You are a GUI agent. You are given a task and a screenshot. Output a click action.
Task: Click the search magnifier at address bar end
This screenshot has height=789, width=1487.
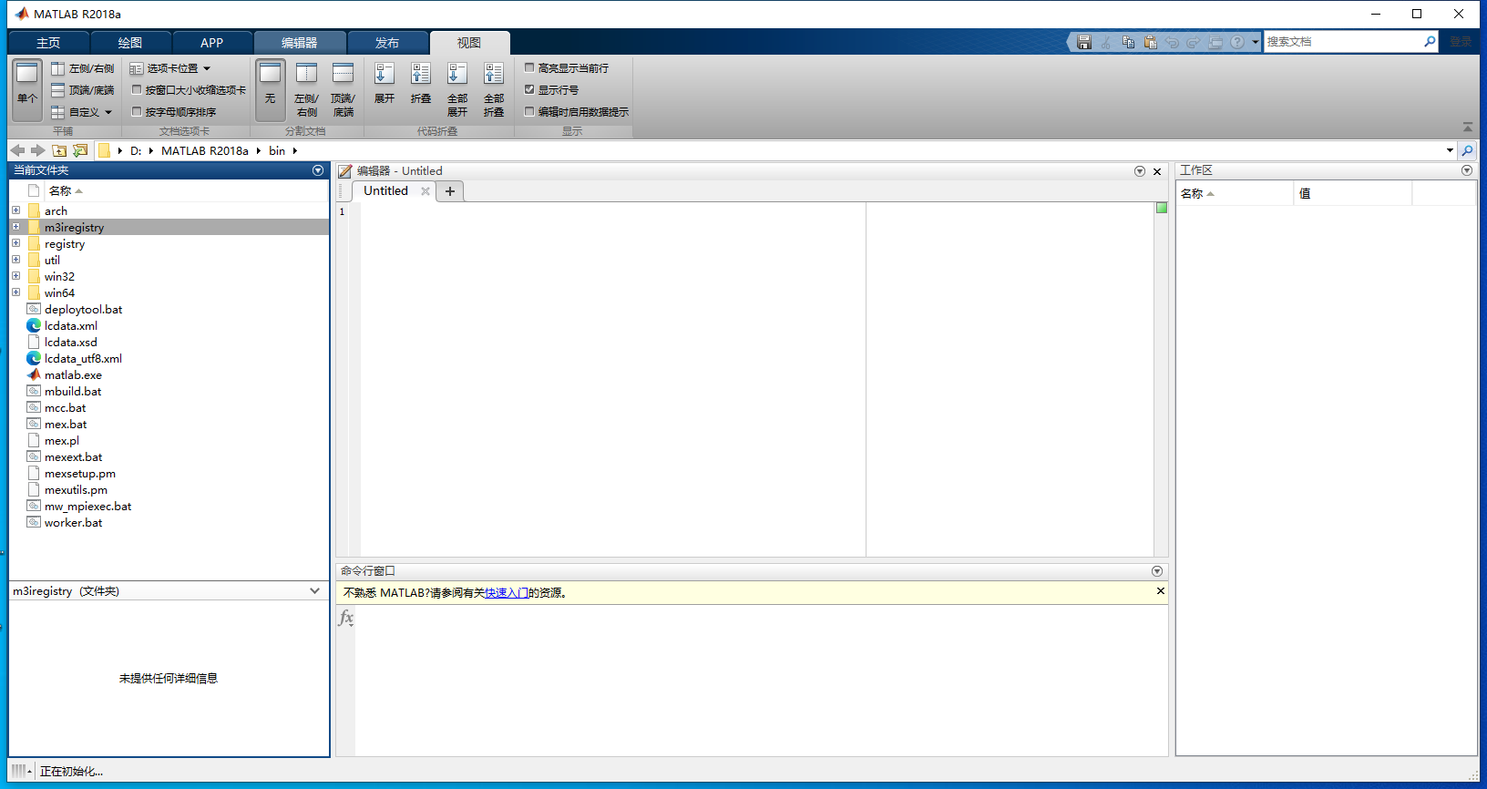pyautogui.click(x=1467, y=150)
